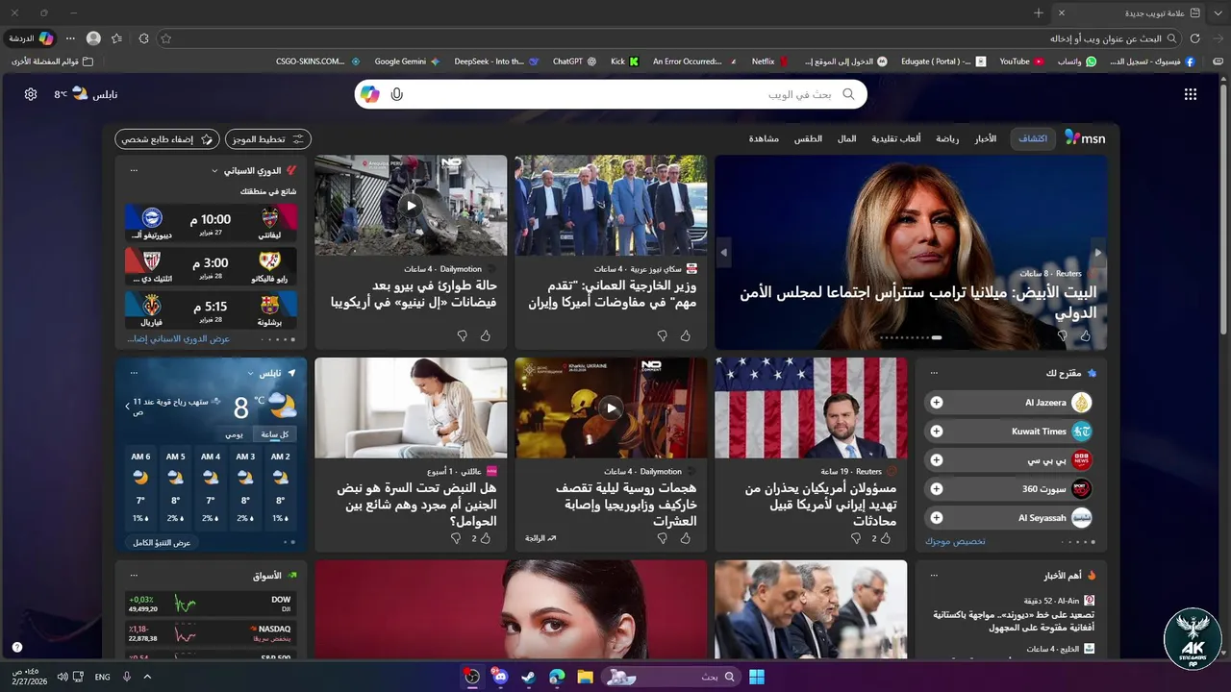Like the Omani foreign minister article
This screenshot has width=1231, height=692.
(x=685, y=335)
